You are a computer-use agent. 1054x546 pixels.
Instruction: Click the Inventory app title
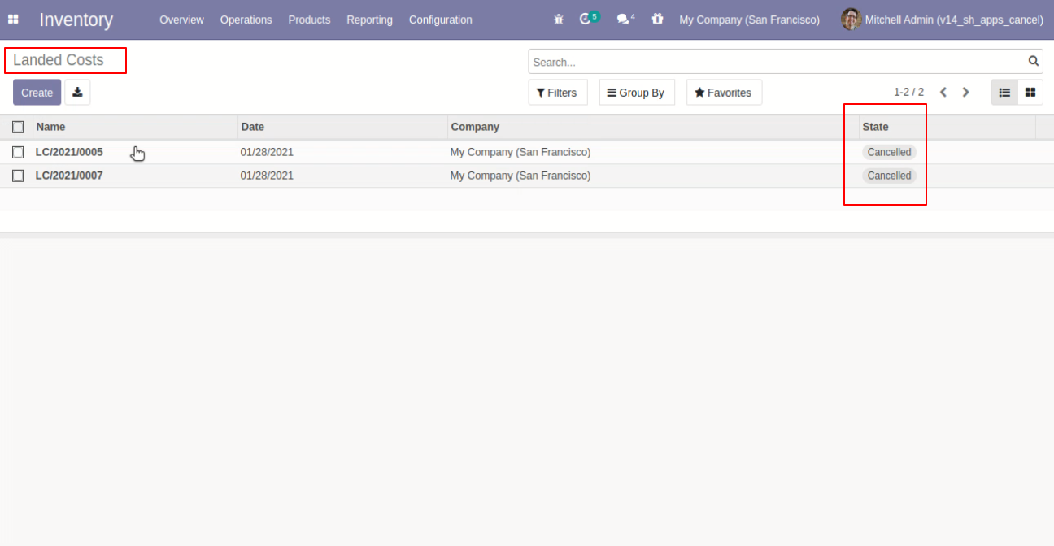pos(76,19)
